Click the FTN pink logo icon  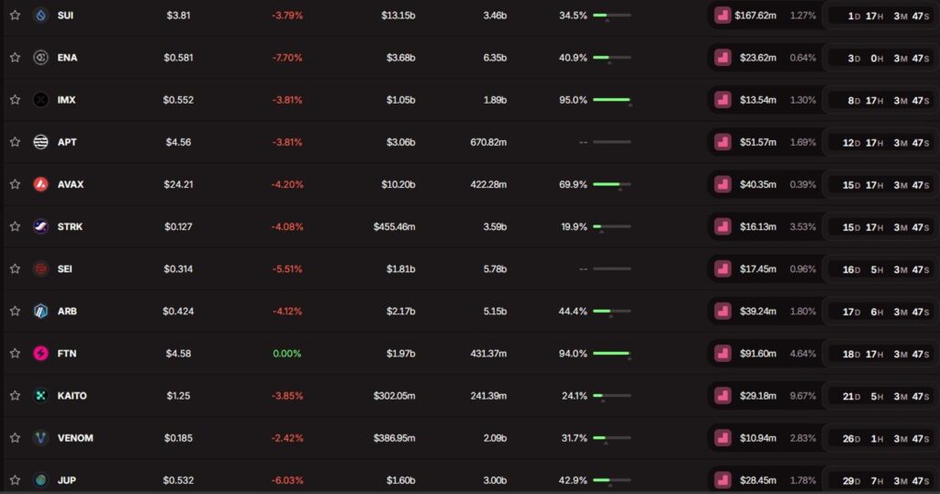click(x=40, y=353)
